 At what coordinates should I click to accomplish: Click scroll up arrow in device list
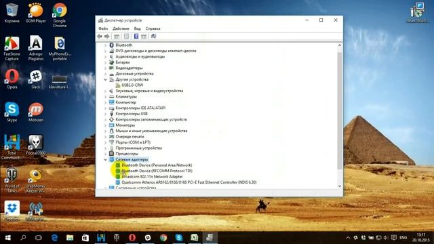point(340,45)
